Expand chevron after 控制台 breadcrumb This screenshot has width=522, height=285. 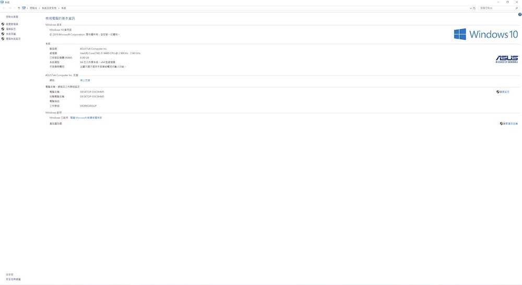tap(39, 8)
